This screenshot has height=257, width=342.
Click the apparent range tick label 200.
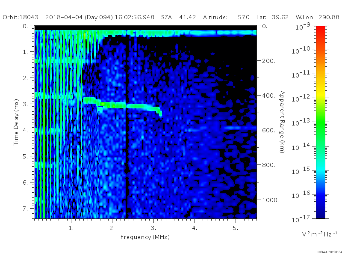268,61
